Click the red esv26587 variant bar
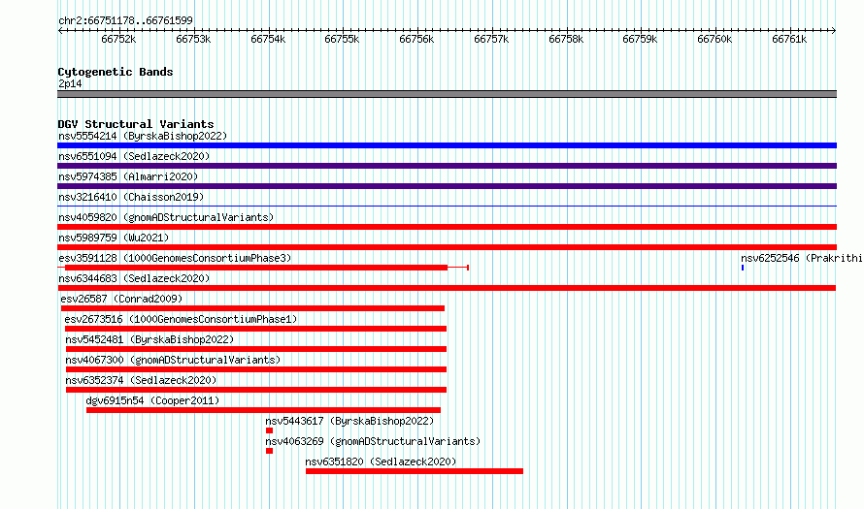Image resolution: width=864 pixels, height=509 pixels. click(x=253, y=308)
